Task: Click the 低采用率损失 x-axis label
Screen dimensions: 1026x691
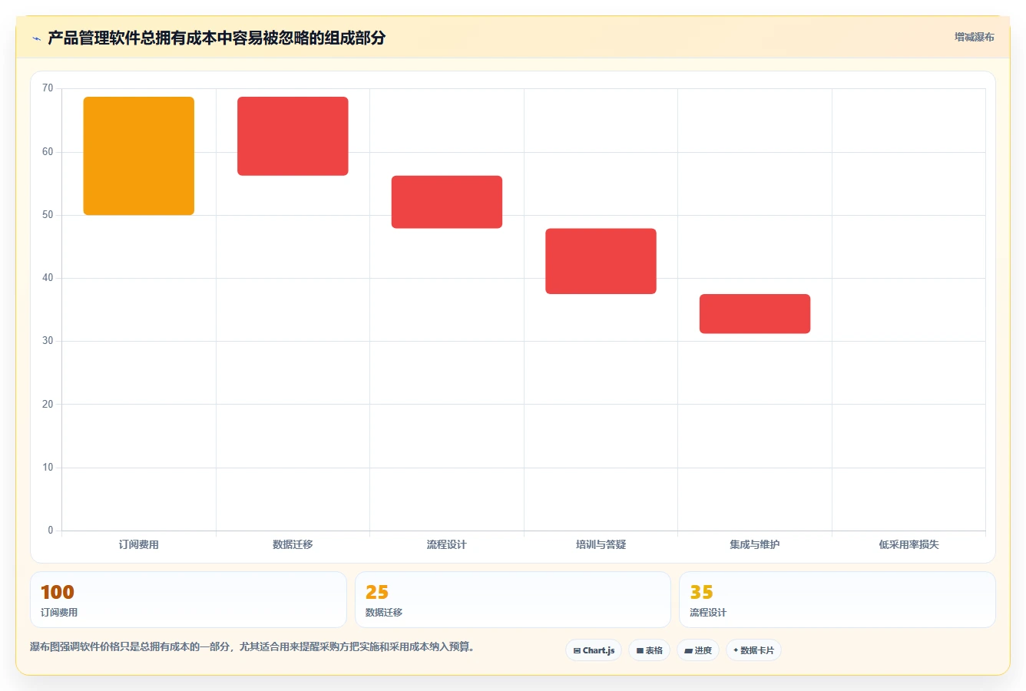Action: pyautogui.click(x=909, y=544)
